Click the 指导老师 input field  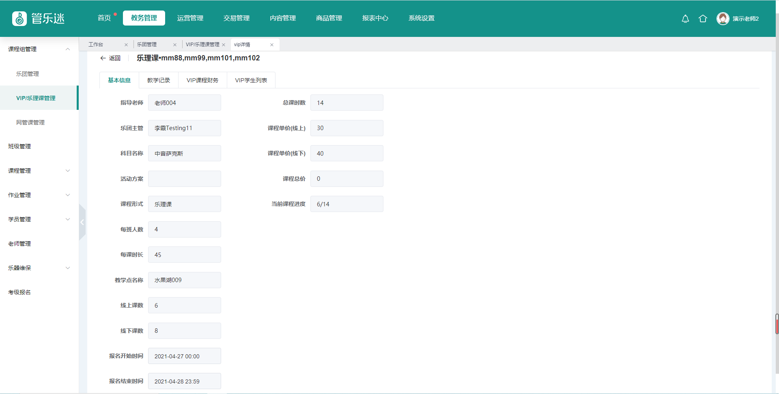tap(185, 103)
